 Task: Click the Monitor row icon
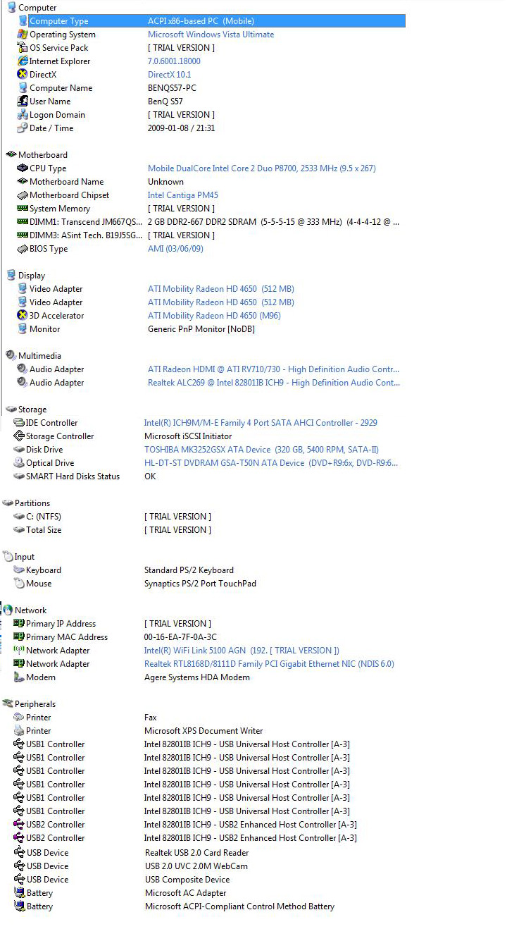click(x=23, y=329)
